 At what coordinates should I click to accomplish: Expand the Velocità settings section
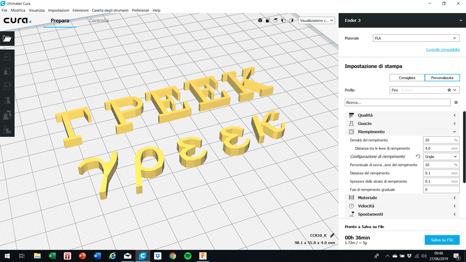coord(402,206)
